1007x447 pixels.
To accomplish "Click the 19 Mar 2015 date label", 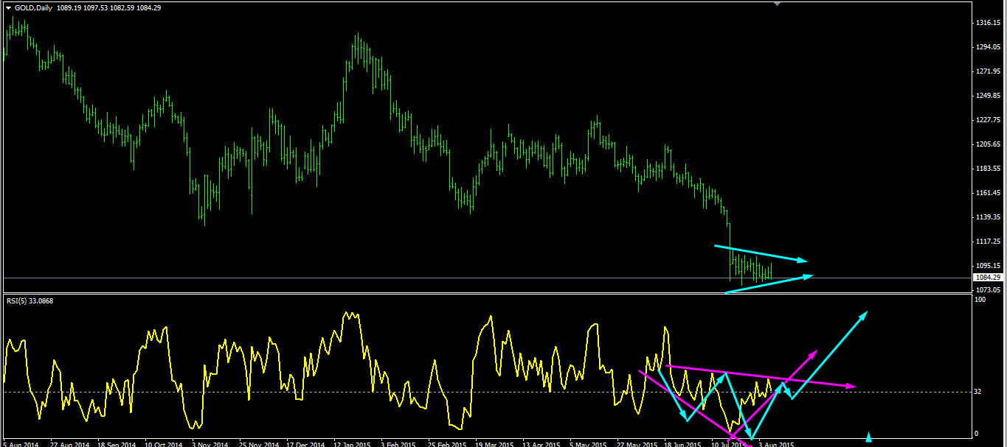I will [x=494, y=444].
